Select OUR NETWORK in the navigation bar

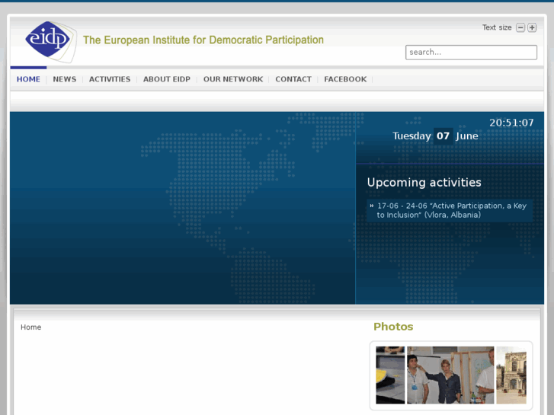point(233,79)
